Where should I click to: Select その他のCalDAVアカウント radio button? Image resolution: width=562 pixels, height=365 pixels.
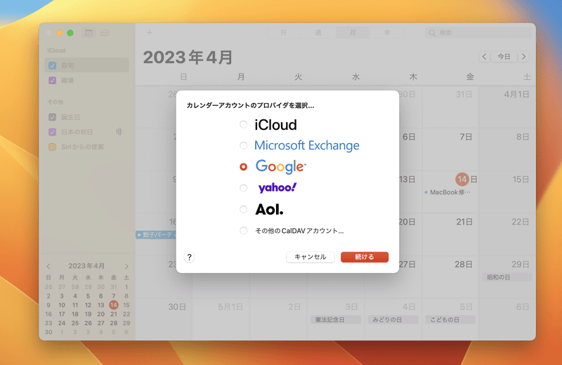(243, 231)
